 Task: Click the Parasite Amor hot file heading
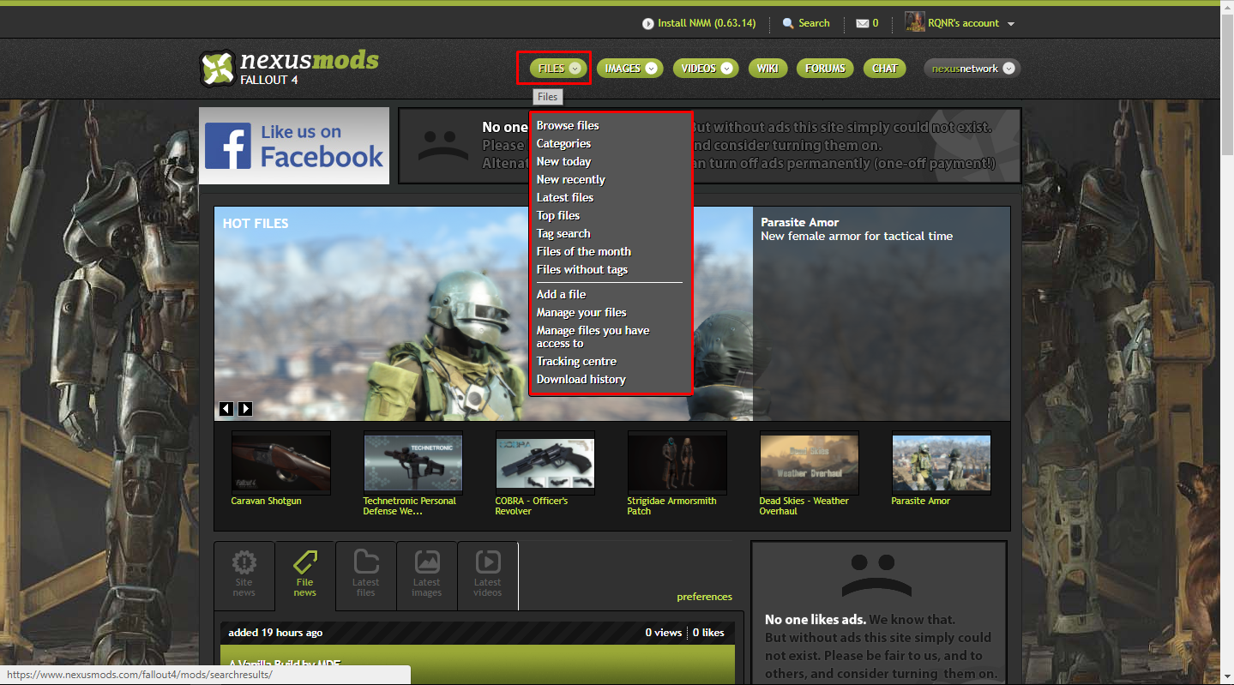[800, 222]
